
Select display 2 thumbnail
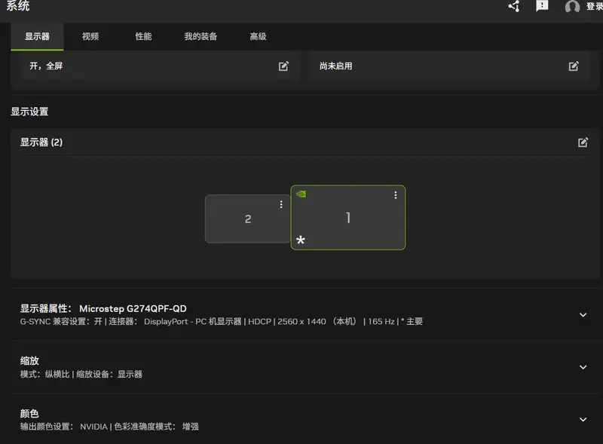tap(248, 219)
